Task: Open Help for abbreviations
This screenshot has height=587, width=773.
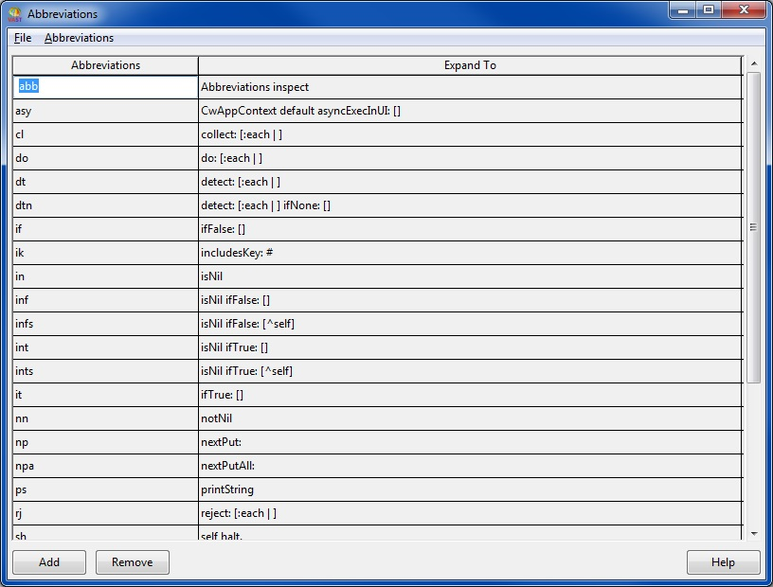Action: coord(723,562)
